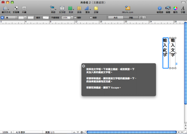187x134 pixels.
Task: Open the 章節 dropdown arrow
Action: coord(56,10)
